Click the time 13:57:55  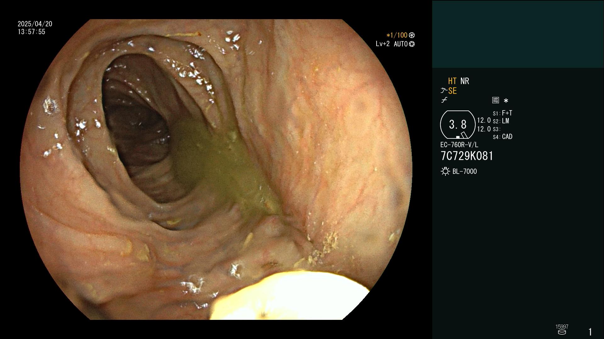[31, 32]
